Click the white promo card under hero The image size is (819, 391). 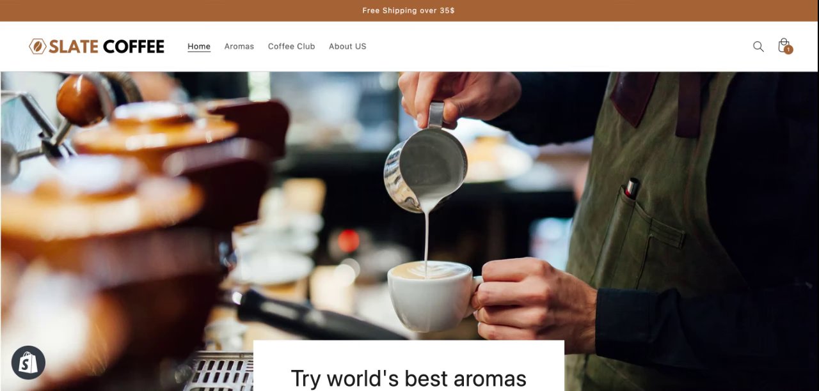(x=409, y=365)
